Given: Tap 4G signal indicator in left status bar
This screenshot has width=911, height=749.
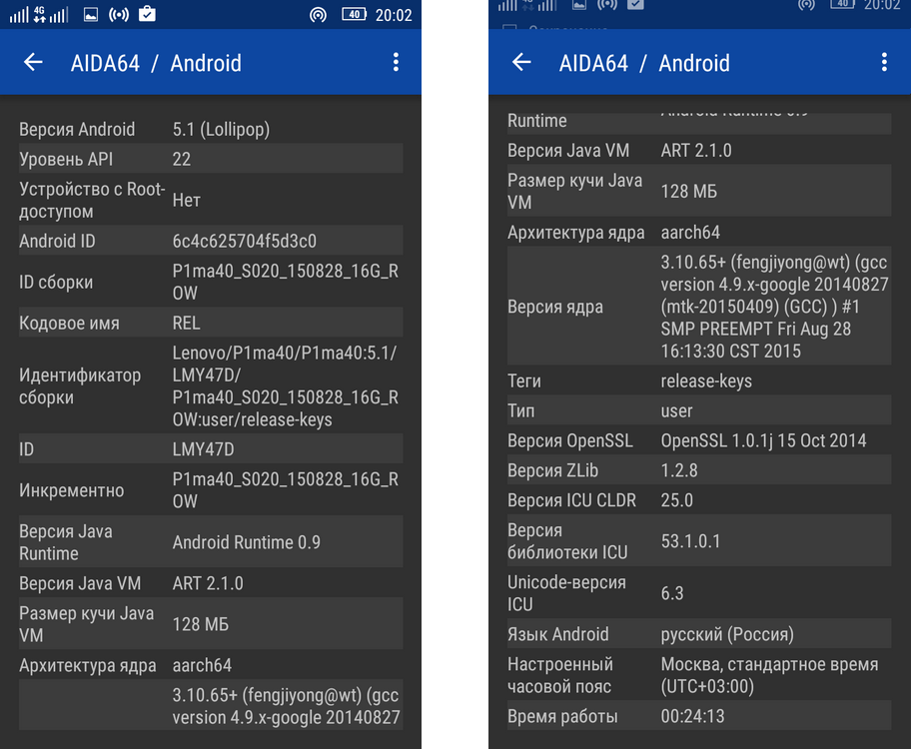Looking at the screenshot, I should 40,15.
